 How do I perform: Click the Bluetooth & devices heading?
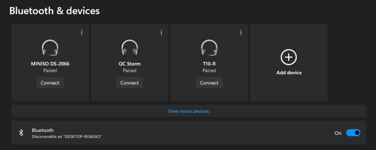54,11
